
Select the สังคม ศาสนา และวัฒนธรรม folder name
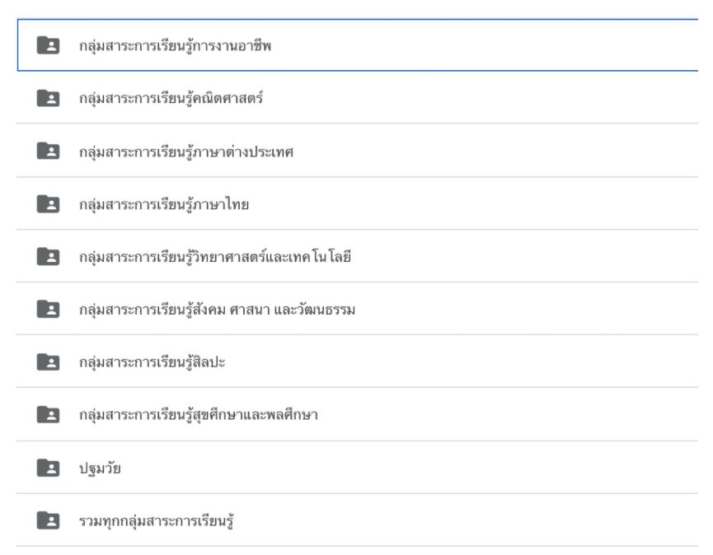tap(217, 310)
